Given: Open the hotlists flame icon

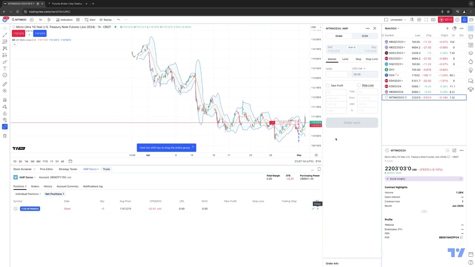Looking at the screenshot, I should [x=471, y=62].
